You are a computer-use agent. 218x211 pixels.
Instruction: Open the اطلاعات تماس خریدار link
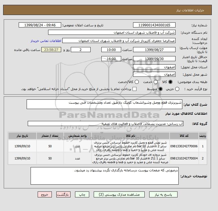[x=46, y=41]
